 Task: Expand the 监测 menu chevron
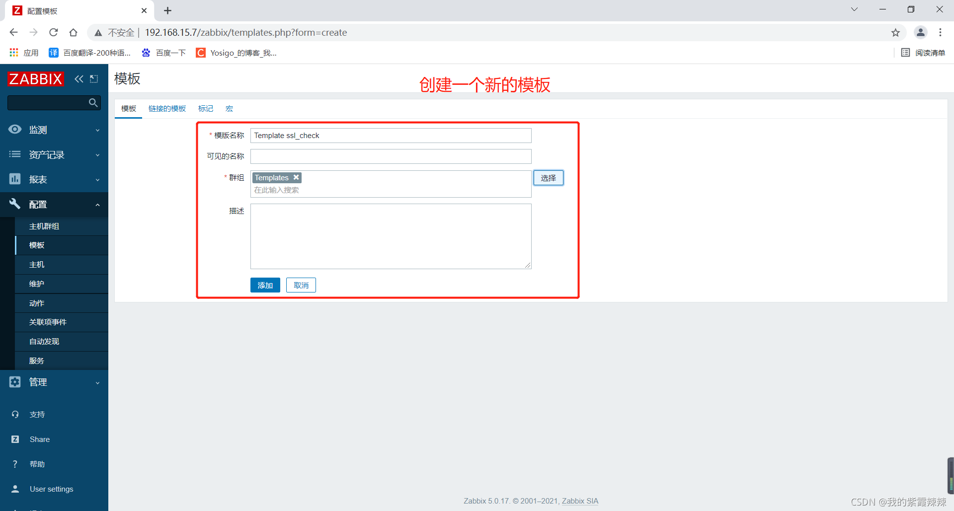[x=97, y=130]
